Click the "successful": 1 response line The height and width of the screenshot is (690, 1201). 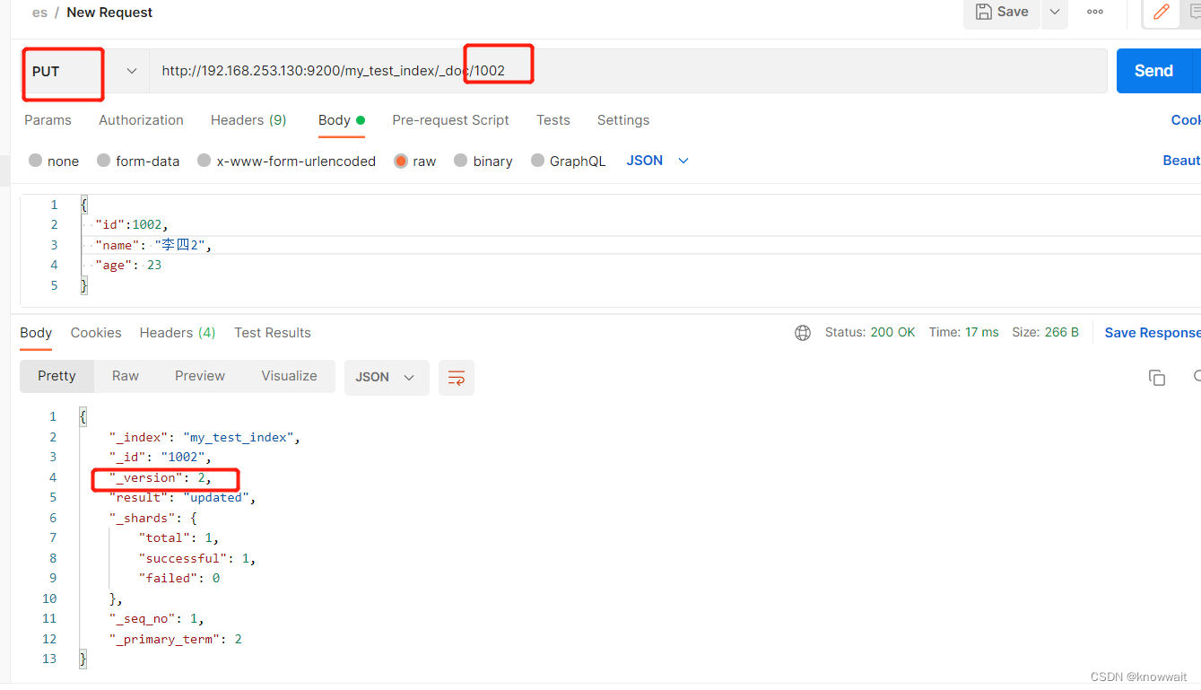[197, 558]
